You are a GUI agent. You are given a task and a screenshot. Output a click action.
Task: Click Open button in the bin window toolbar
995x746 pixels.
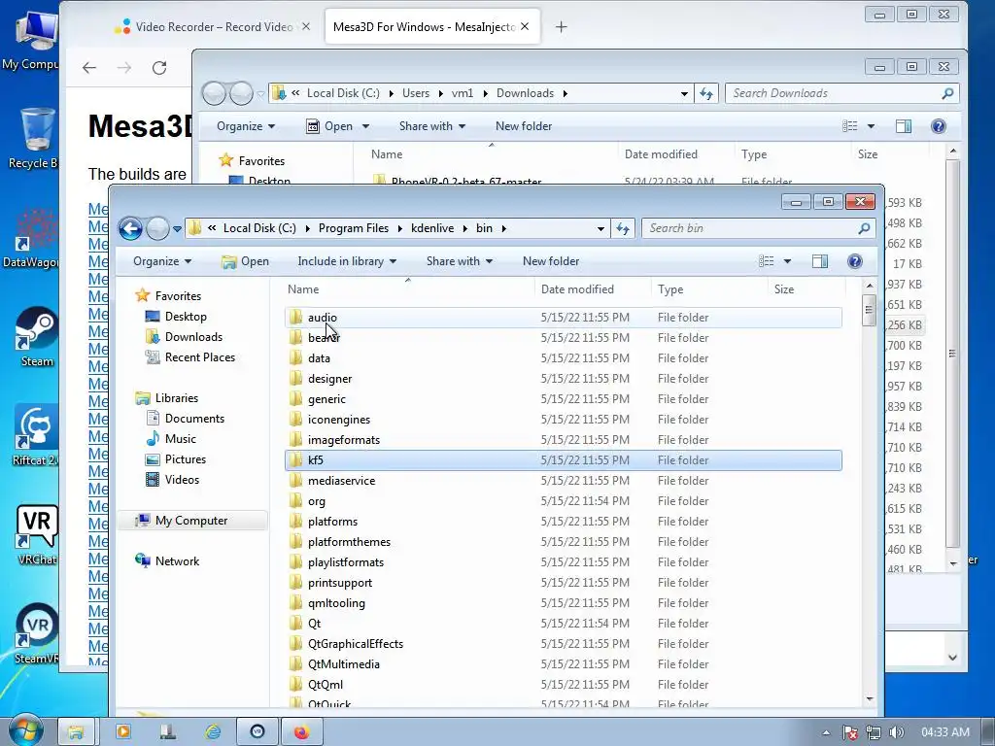[246, 261]
